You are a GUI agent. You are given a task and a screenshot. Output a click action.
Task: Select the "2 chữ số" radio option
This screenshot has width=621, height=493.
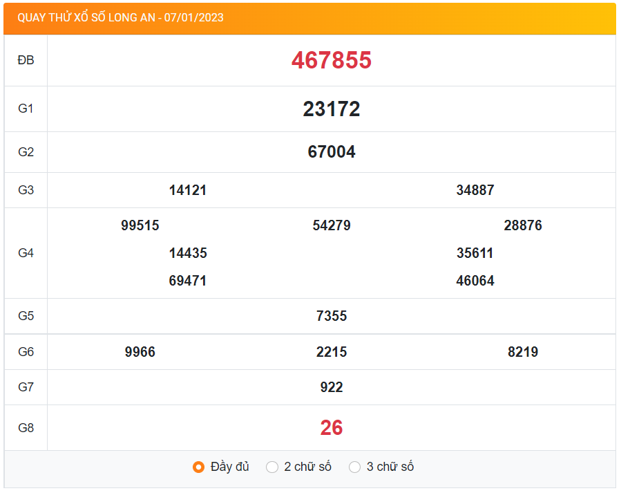[x=272, y=467]
